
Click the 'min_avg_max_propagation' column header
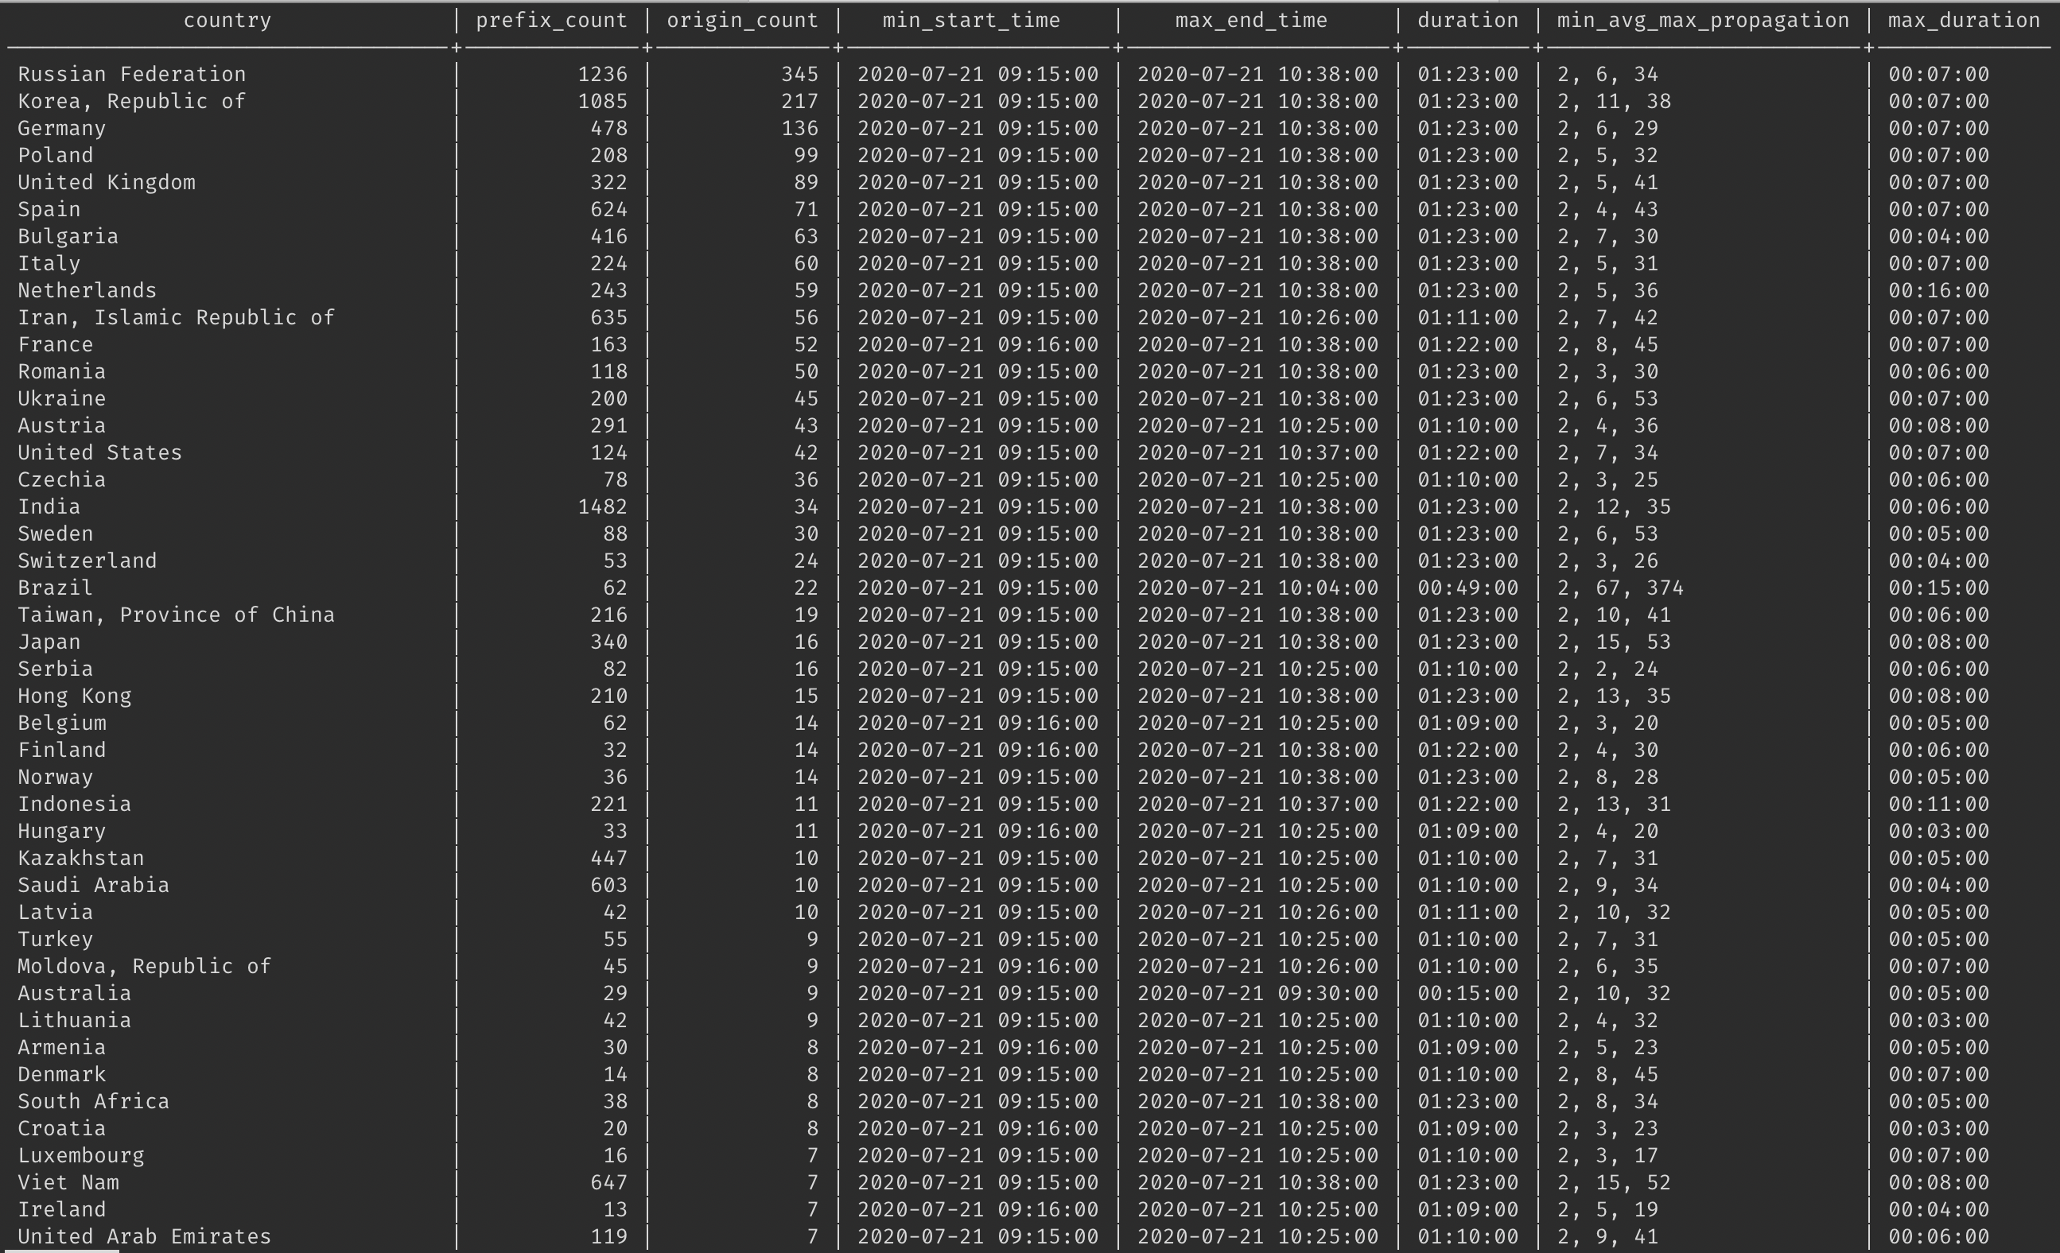[x=1703, y=21]
